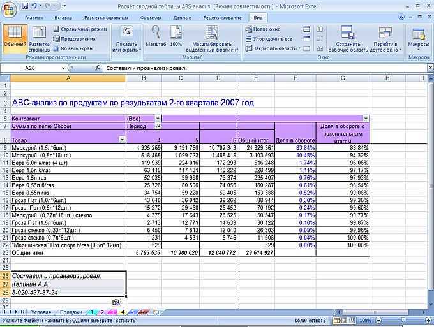Screen dimensions: 434x327
Task: Select Normal view in status bar
Action: coord(336,321)
